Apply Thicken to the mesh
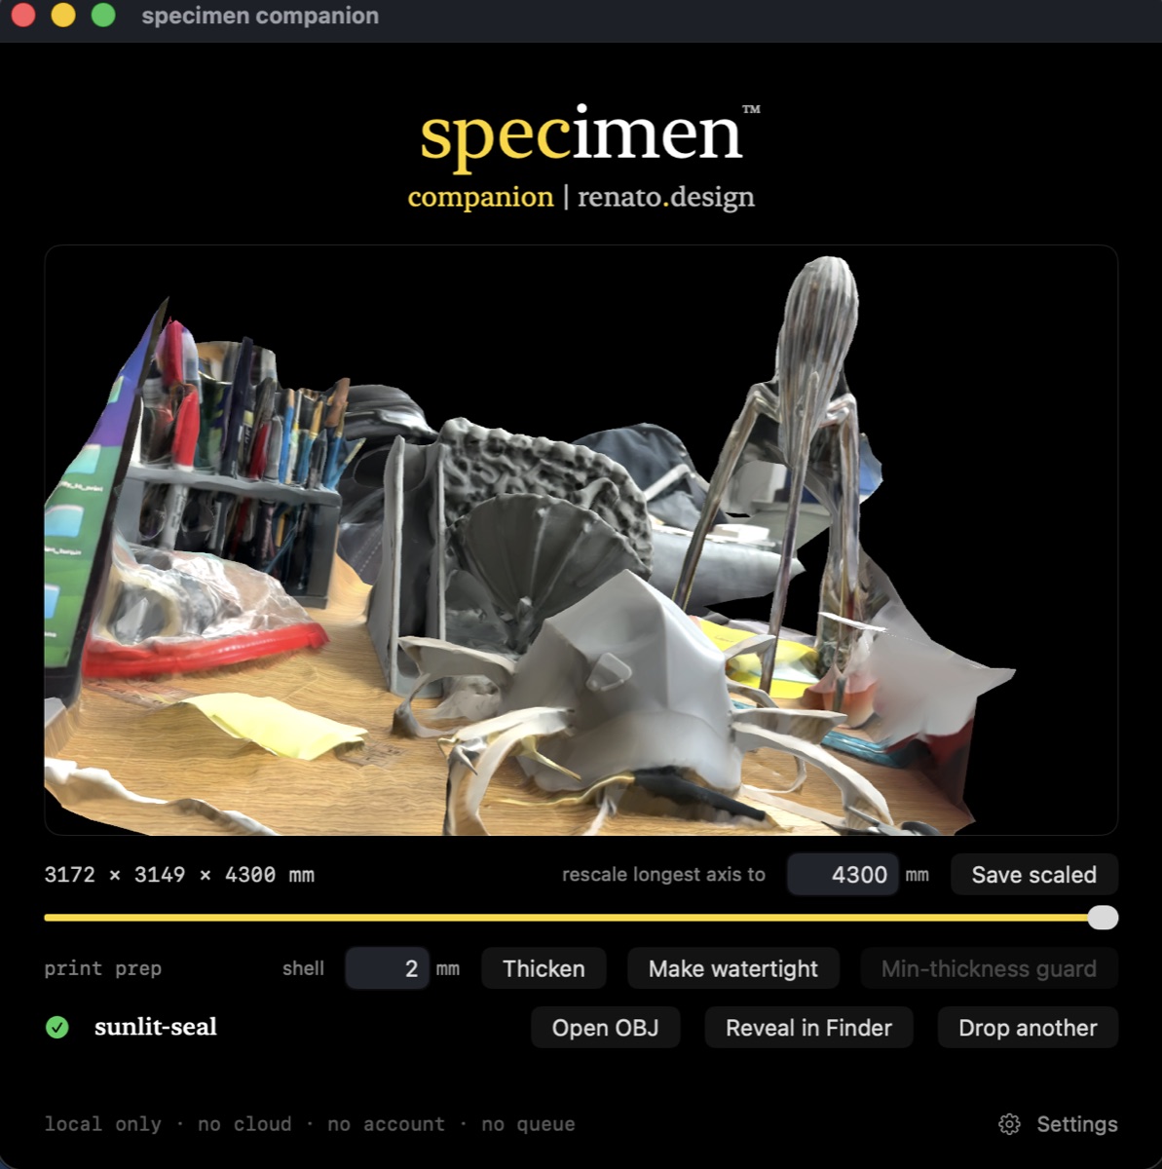The height and width of the screenshot is (1169, 1162). [544, 968]
